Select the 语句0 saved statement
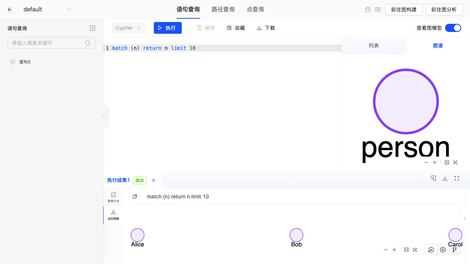 [x=51, y=62]
